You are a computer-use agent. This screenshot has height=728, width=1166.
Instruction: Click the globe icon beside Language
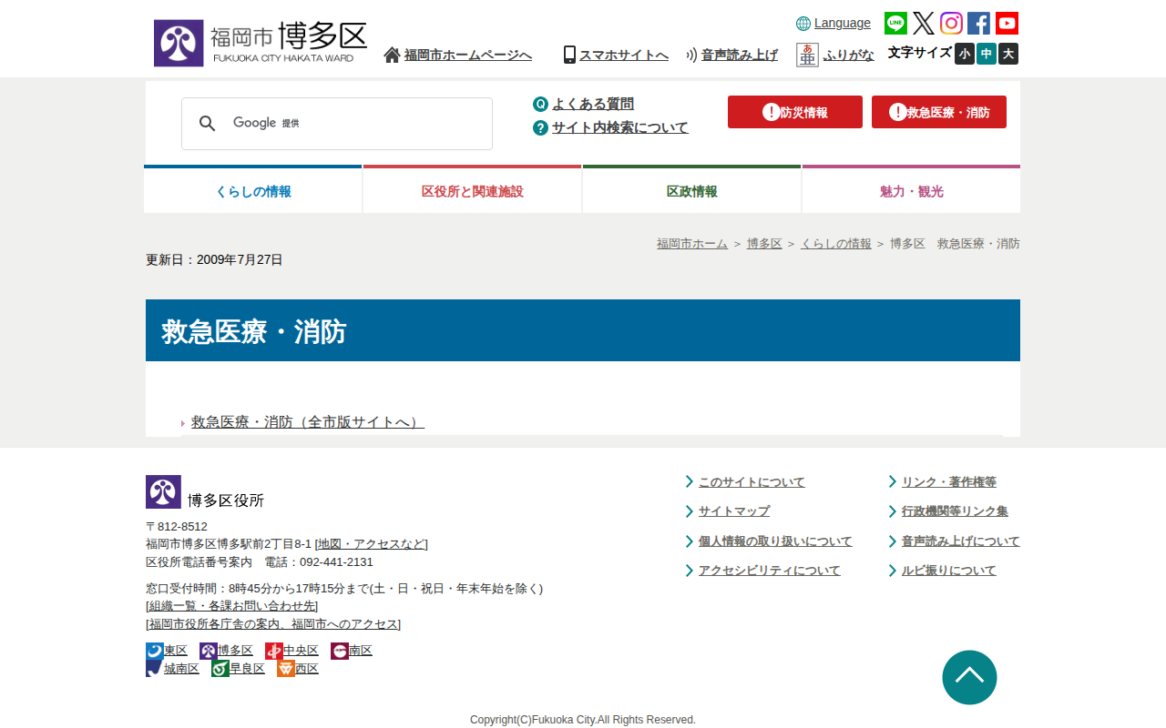click(803, 24)
